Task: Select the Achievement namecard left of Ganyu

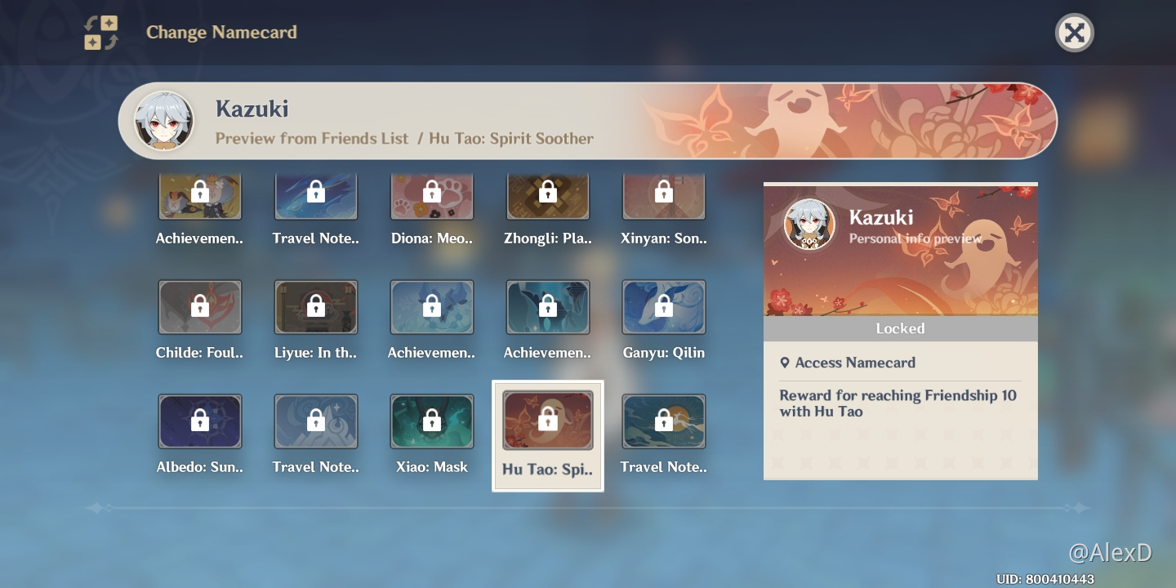Action: coord(548,308)
